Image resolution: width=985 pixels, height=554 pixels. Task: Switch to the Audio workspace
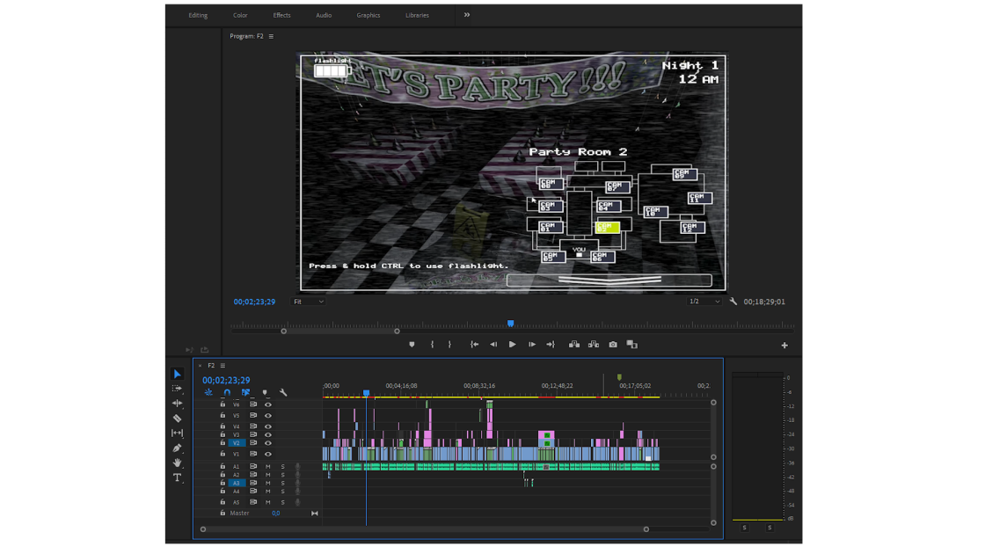click(324, 15)
